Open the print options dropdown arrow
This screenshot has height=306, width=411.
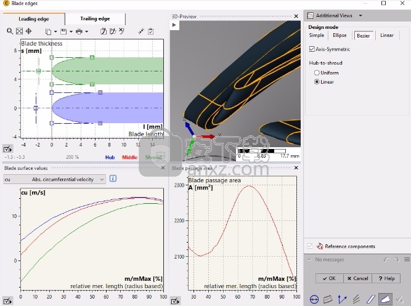(x=86, y=31)
